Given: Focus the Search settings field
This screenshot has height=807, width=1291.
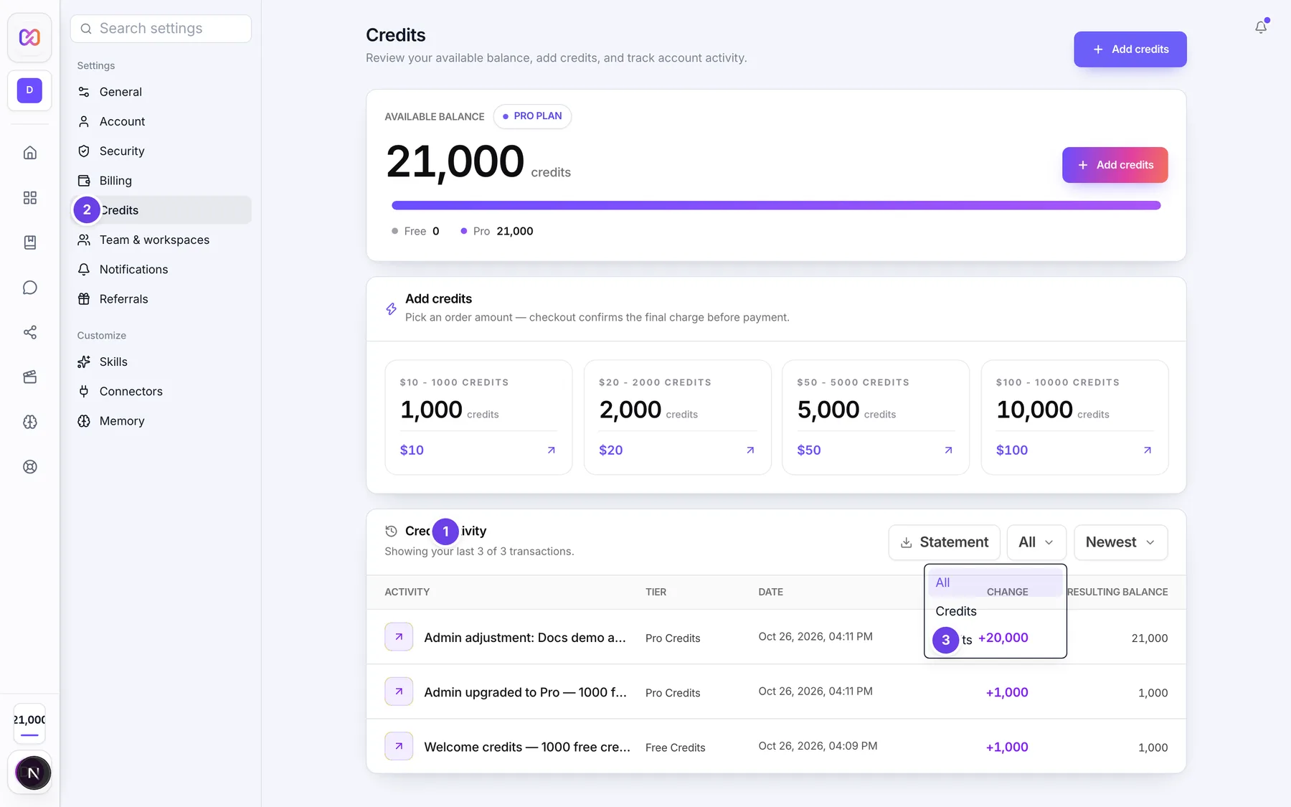Looking at the screenshot, I should (x=161, y=29).
